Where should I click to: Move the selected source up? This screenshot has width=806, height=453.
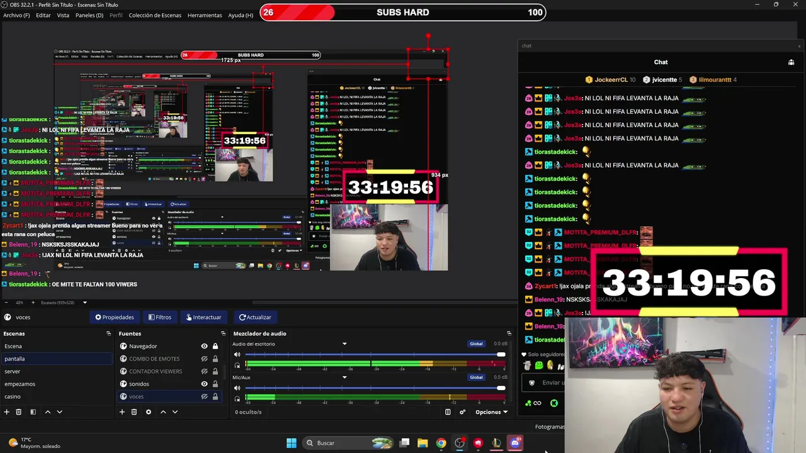pos(163,412)
